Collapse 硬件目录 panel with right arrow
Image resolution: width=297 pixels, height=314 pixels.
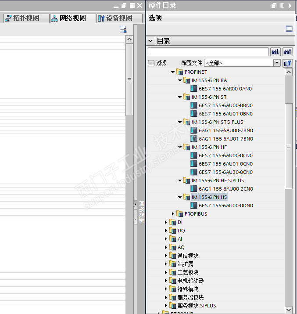click(290, 5)
